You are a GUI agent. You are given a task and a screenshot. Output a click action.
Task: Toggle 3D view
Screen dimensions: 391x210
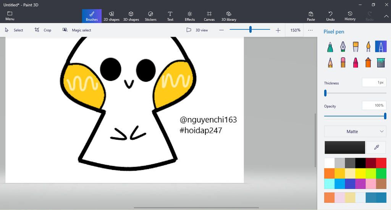(x=197, y=30)
